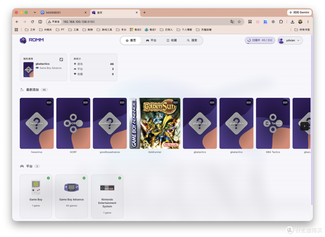The image size is (325, 237).
Task: Open the AI相关 bookmarks folder
Action: click(x=45, y=30)
